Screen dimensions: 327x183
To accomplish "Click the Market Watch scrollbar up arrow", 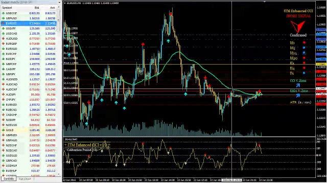I will pos(59,7).
